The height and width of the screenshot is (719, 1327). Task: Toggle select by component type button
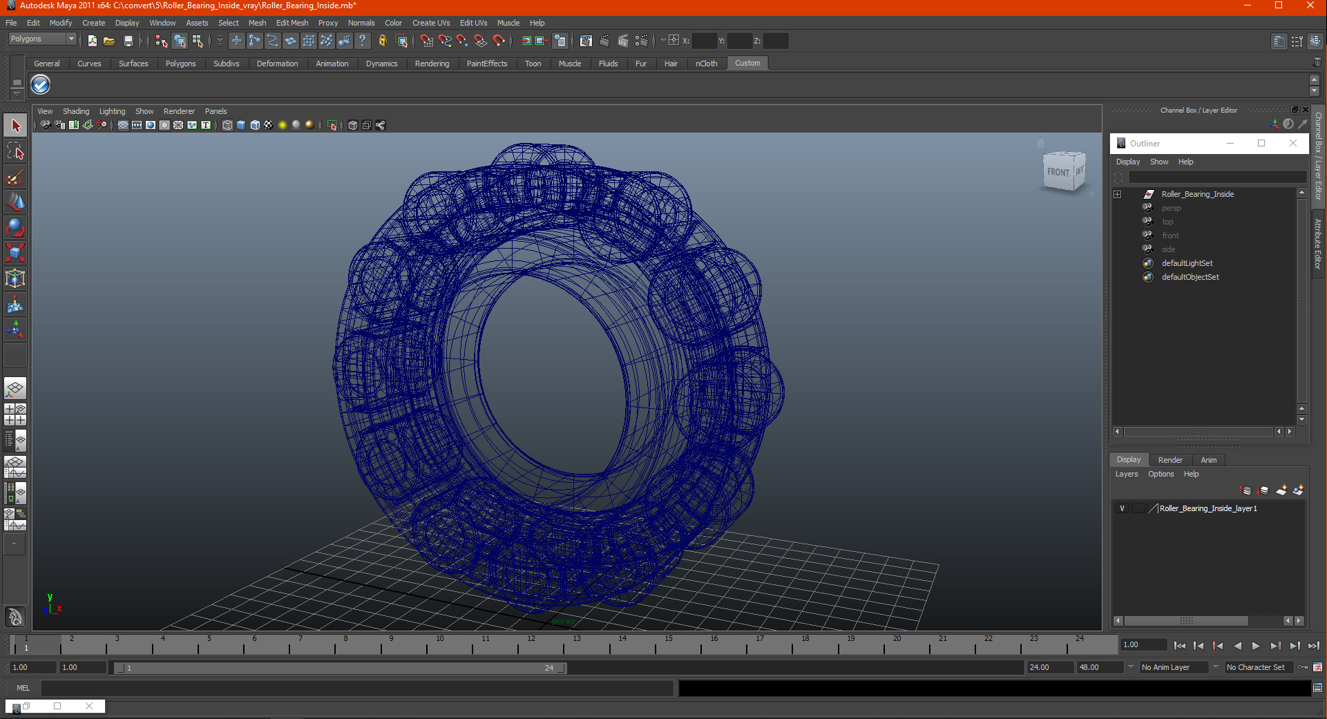[198, 41]
